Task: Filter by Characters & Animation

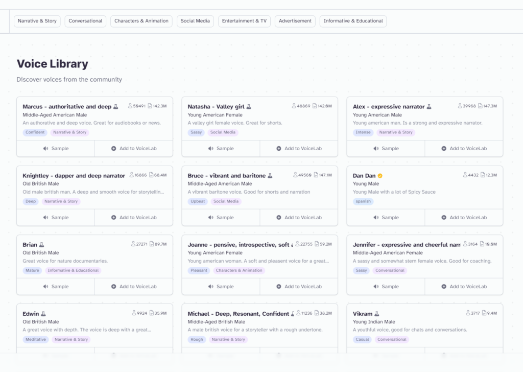Action: click(141, 21)
